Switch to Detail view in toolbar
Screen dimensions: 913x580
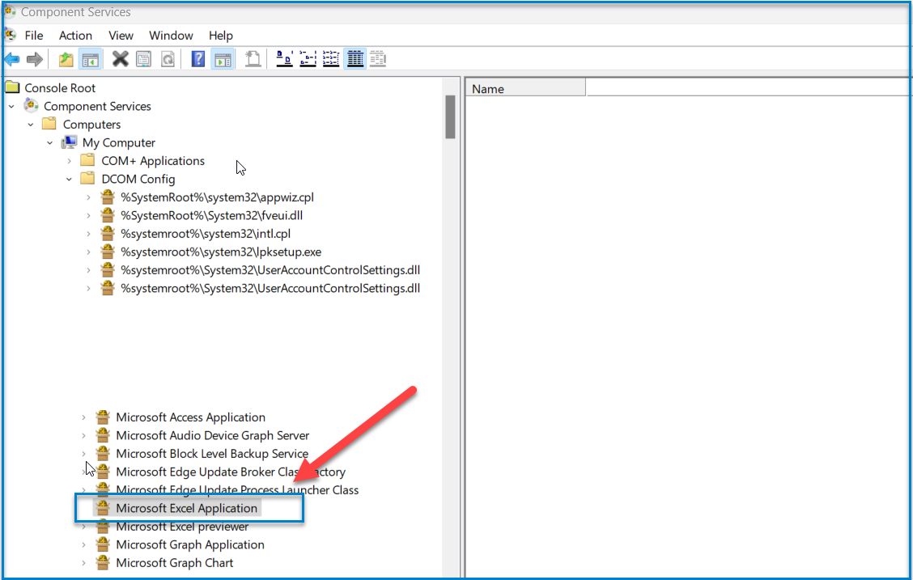coord(355,59)
